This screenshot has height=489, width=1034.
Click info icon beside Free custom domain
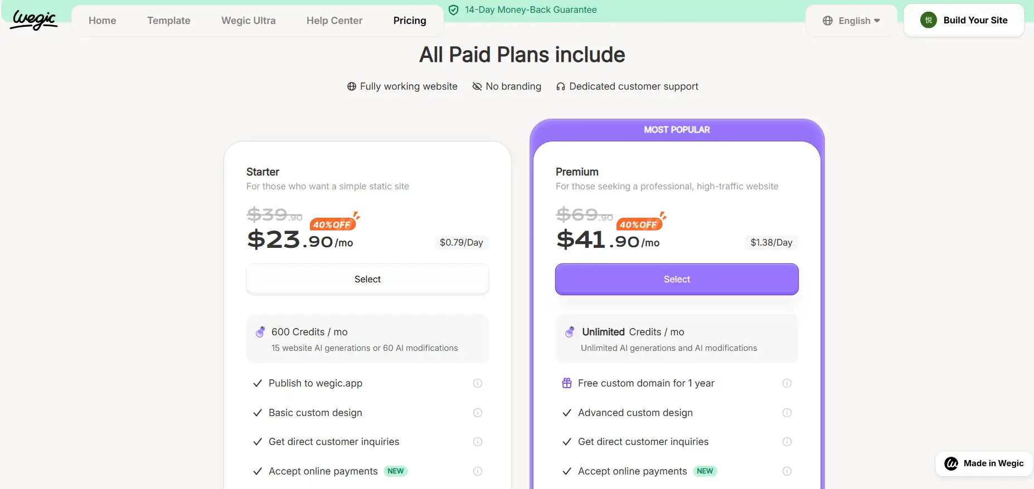(787, 383)
